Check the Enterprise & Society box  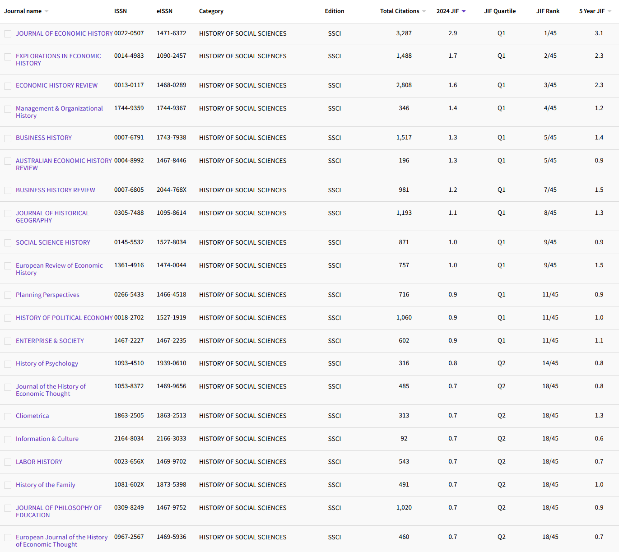click(x=8, y=341)
